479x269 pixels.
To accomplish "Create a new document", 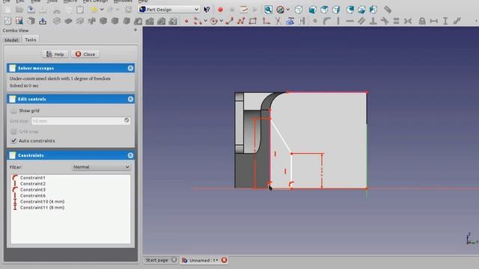I will pos(7,10).
